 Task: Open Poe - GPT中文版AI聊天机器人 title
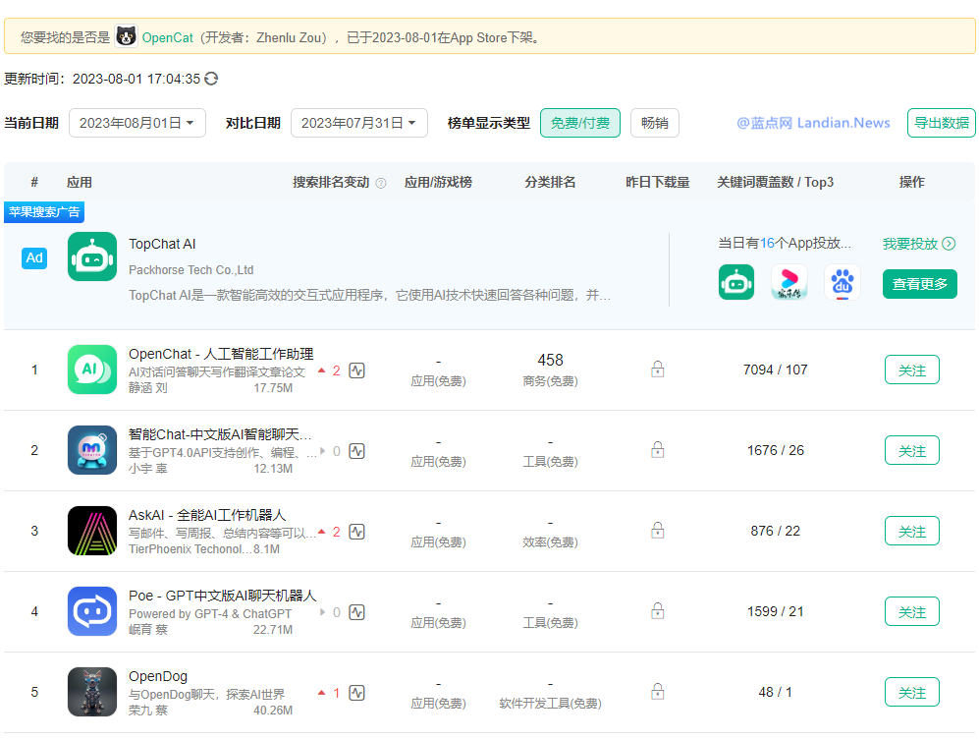point(222,596)
